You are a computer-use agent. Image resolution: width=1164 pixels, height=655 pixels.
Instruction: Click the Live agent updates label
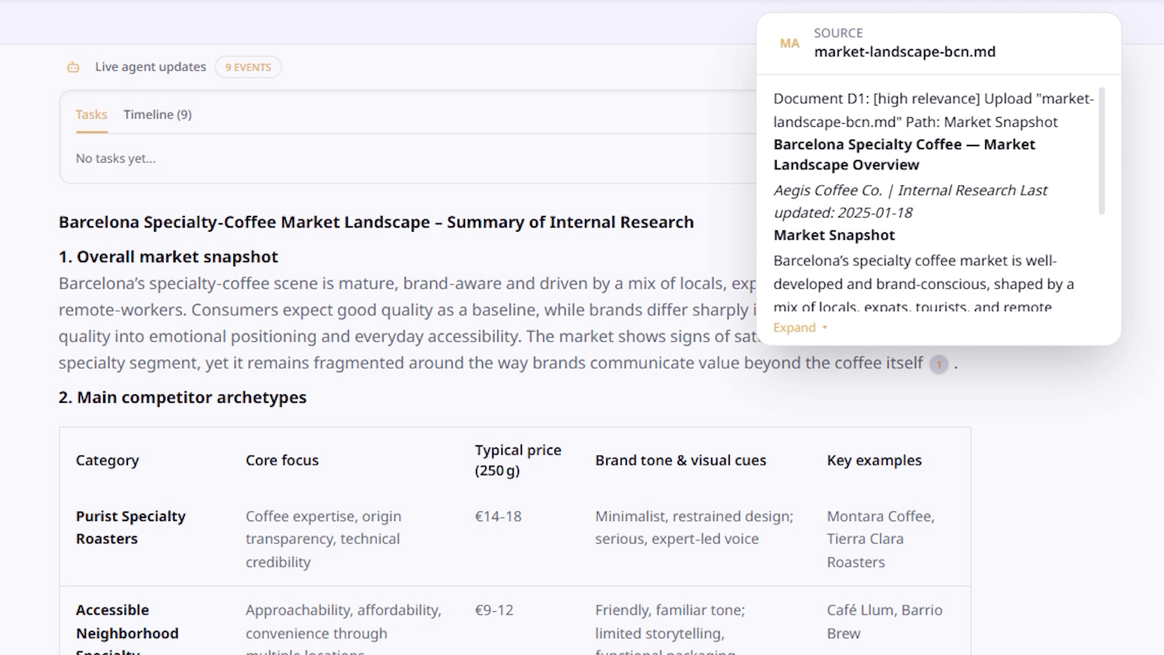(150, 67)
